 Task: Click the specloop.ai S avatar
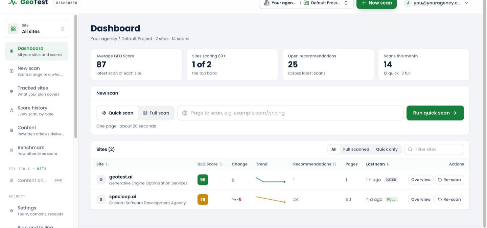(x=101, y=200)
